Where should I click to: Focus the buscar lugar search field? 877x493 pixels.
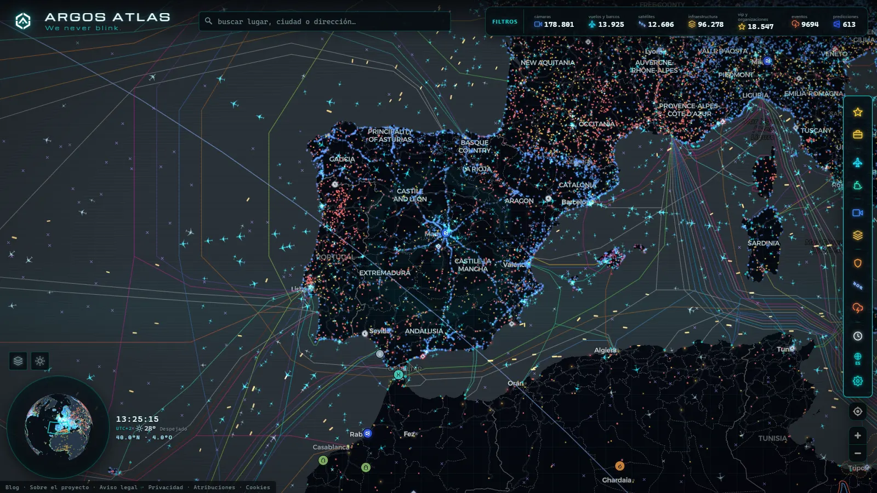point(324,21)
